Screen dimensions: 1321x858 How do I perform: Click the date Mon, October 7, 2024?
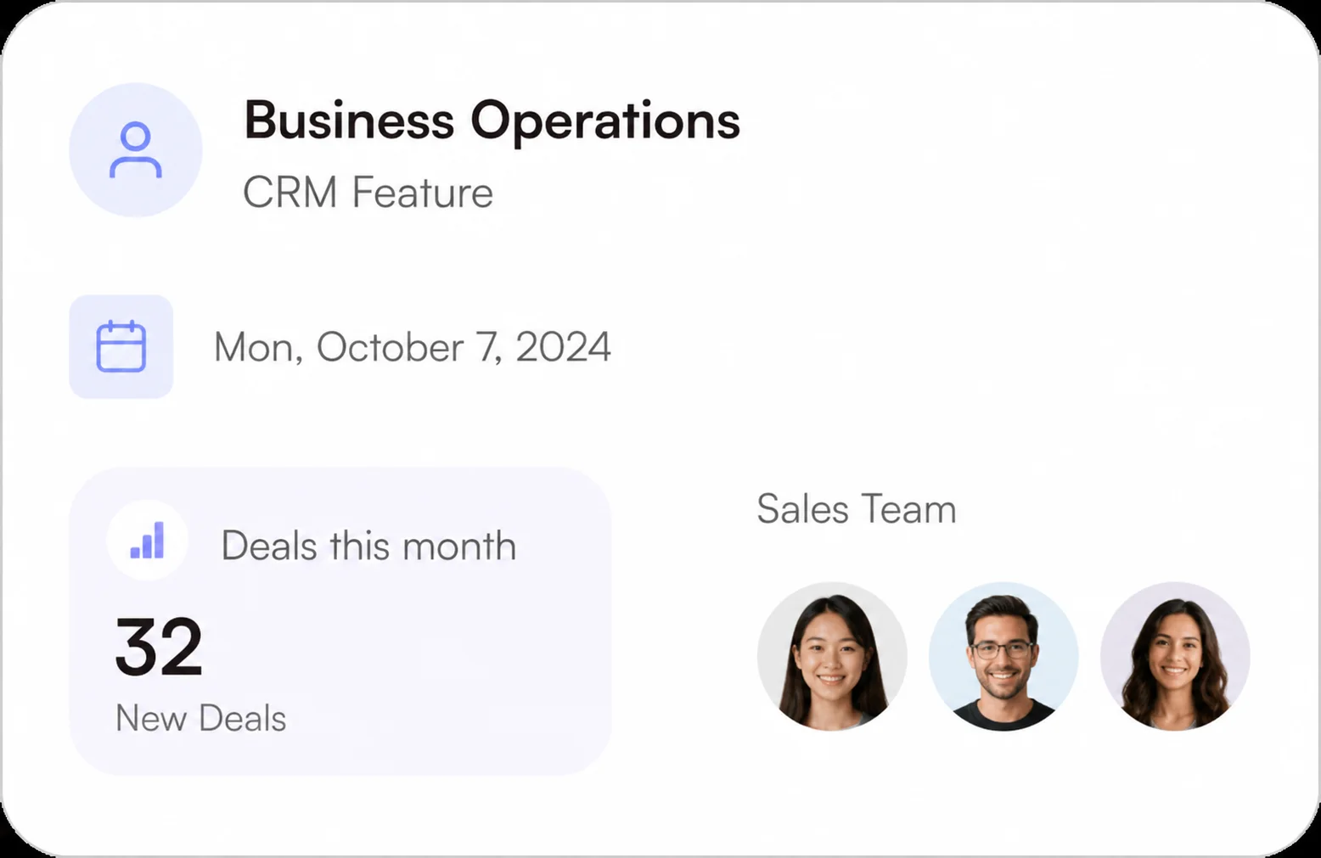pyautogui.click(x=412, y=347)
